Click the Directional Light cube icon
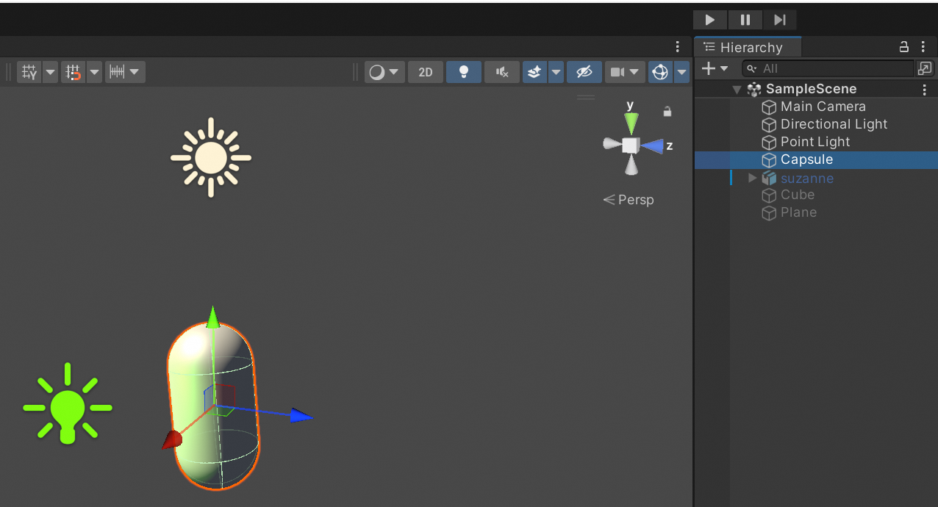938x507 pixels. click(769, 125)
